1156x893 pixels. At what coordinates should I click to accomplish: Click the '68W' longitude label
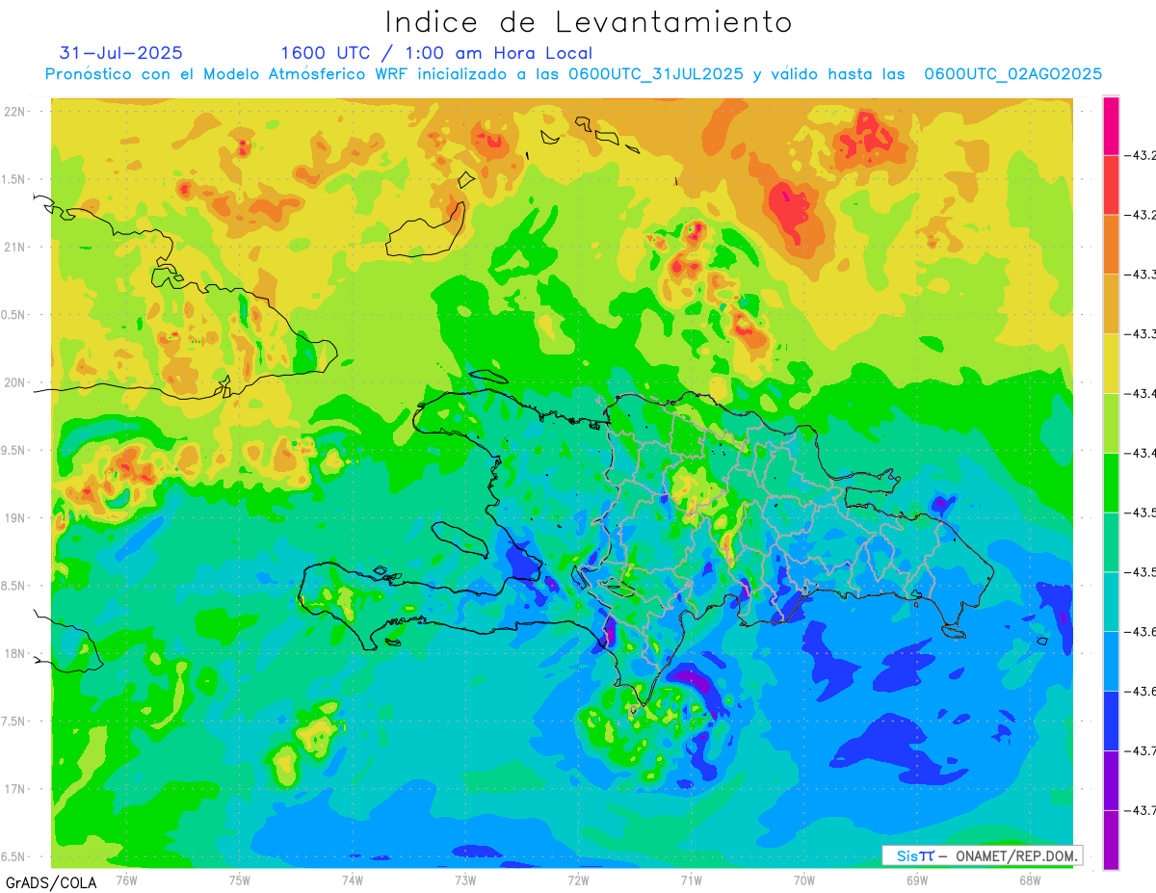[x=1030, y=880]
